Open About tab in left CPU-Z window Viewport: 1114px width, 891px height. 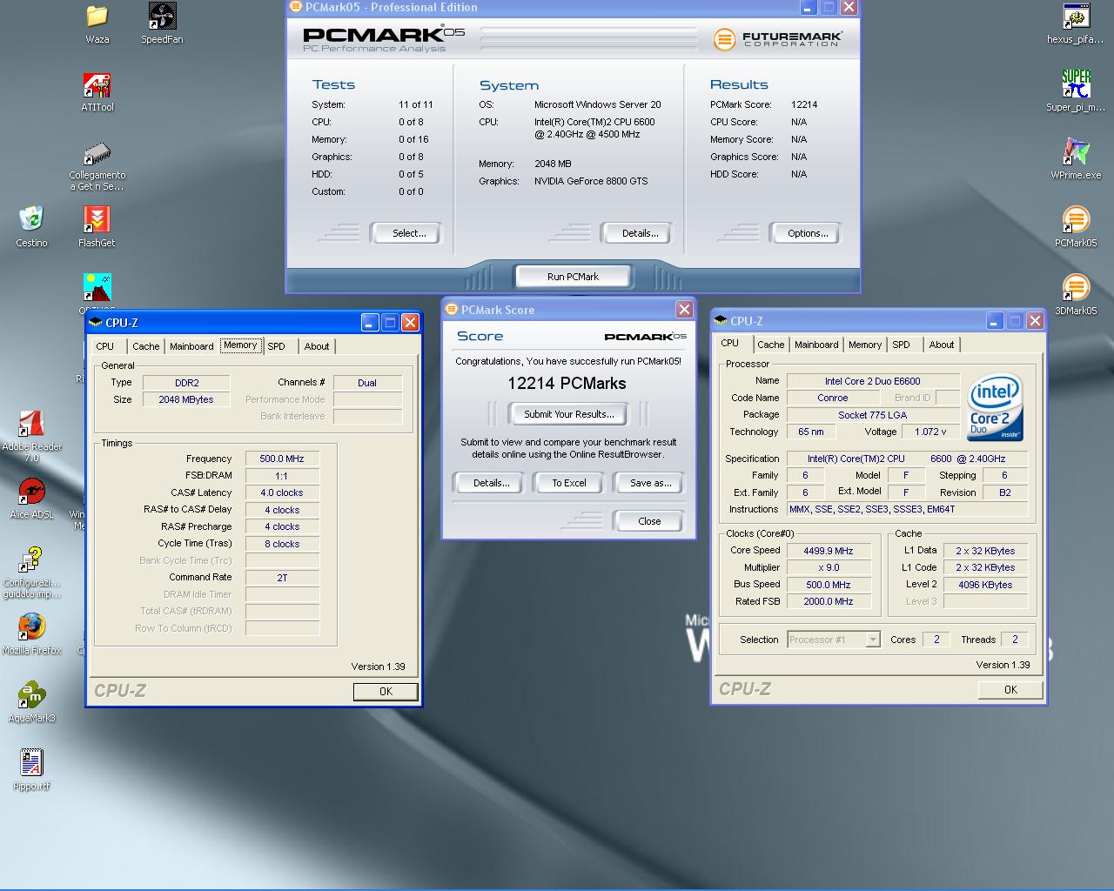[317, 346]
